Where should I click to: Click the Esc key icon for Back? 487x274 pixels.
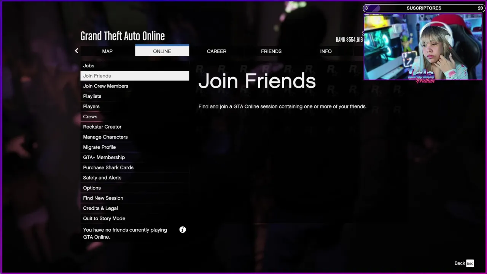point(470,263)
